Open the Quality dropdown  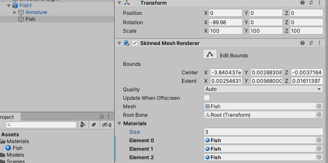pos(263,89)
